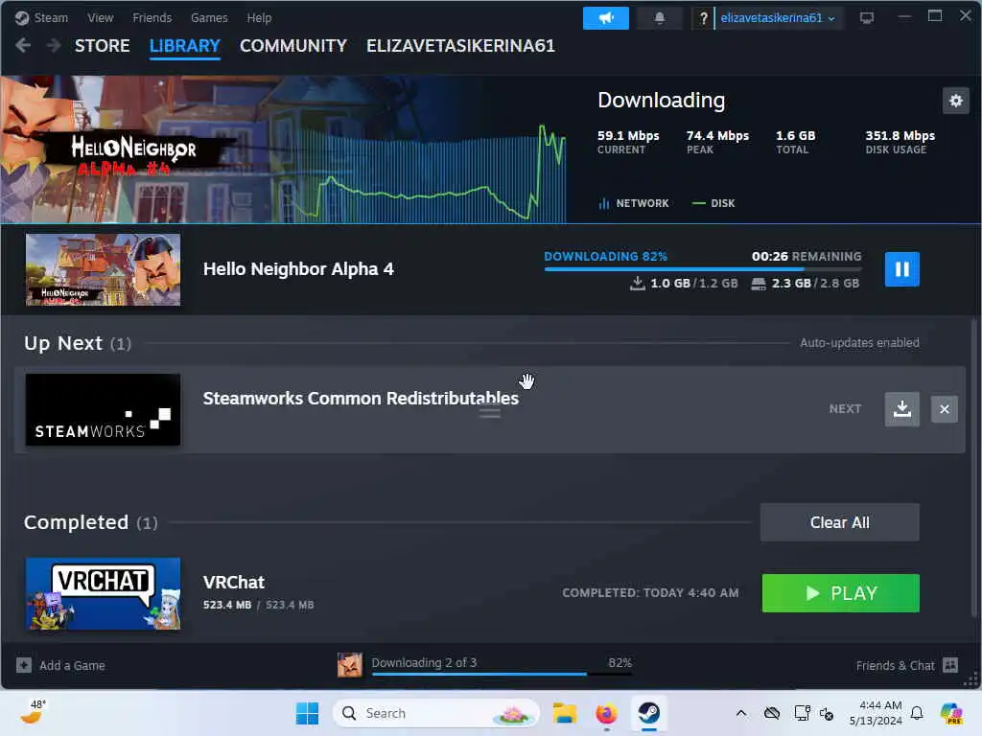The image size is (982, 736).
Task: Click Downloading 2 of 3 status
Action: tap(424, 662)
